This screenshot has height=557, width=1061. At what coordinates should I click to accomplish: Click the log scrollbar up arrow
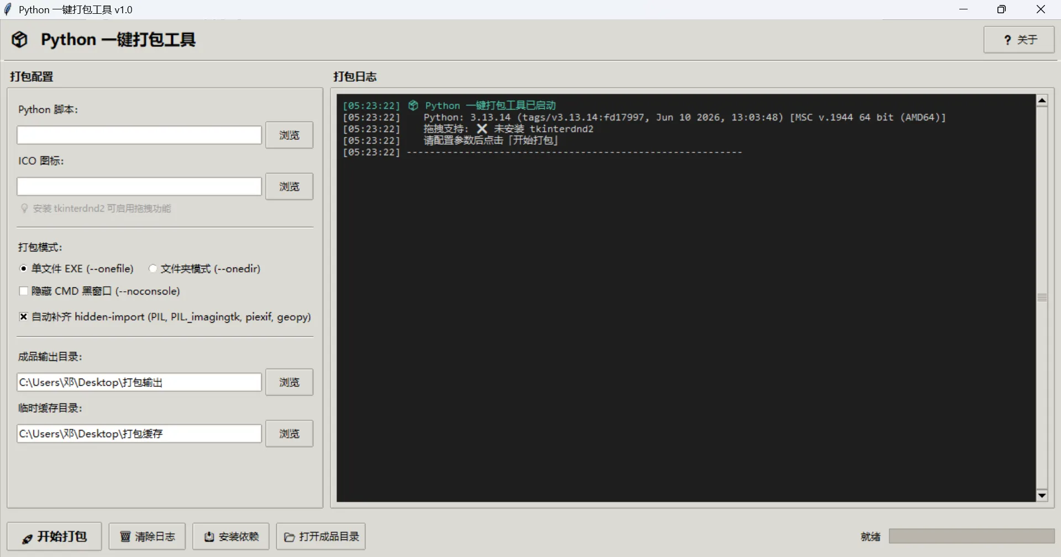click(x=1042, y=101)
